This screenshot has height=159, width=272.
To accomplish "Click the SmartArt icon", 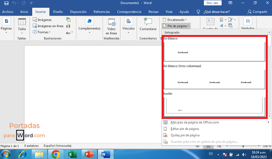I will point(68,19).
